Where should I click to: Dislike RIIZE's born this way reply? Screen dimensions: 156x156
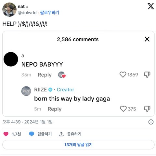coord(147,109)
